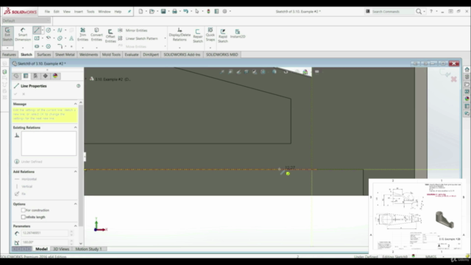
Task: Switch to the Evaluate tab
Action: [132, 54]
